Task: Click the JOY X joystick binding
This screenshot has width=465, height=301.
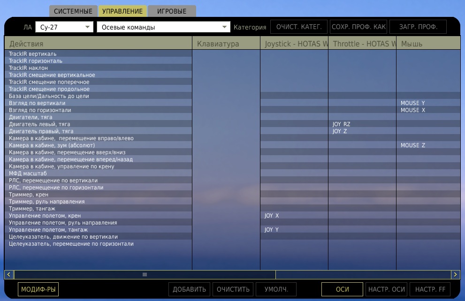Action: [294, 216]
